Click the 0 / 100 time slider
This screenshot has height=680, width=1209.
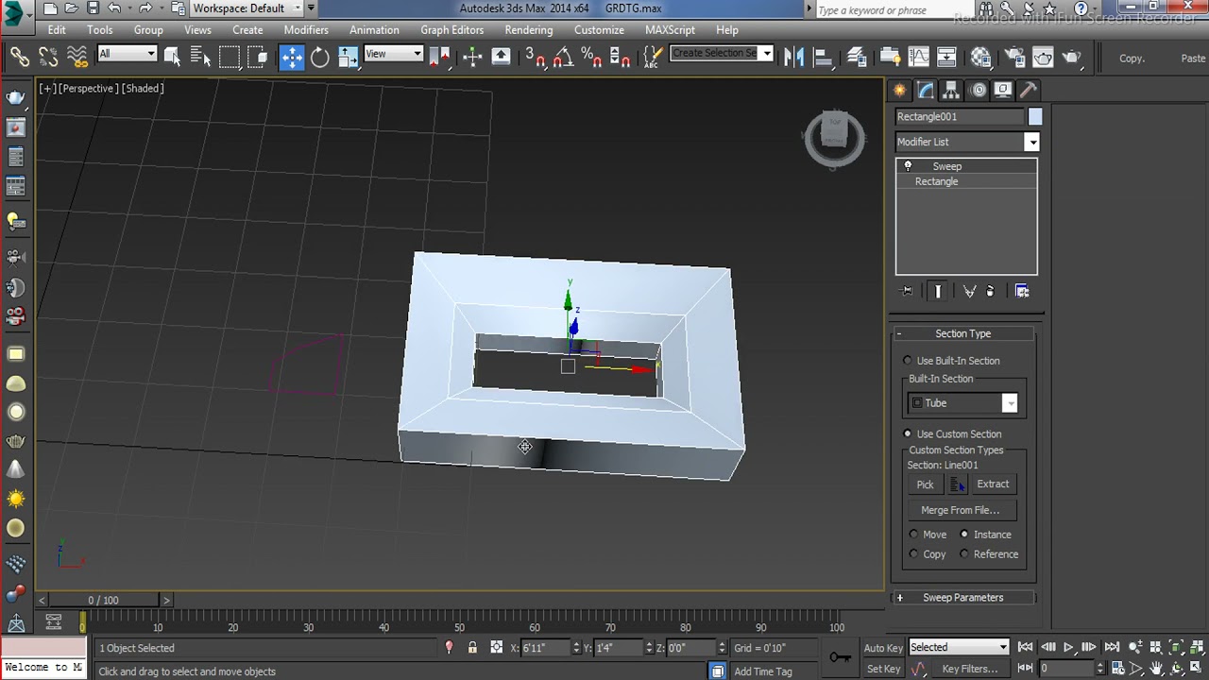pyautogui.click(x=103, y=601)
